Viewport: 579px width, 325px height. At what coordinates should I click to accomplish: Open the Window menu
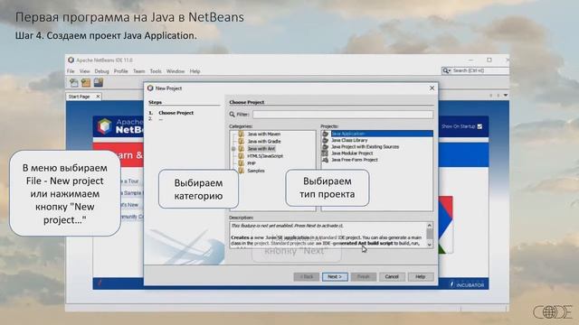click(176, 71)
